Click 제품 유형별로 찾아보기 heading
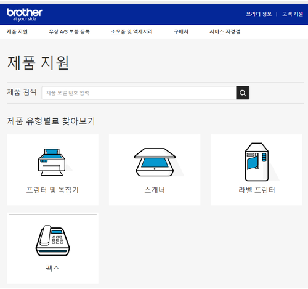Image resolution: width=308 pixels, height=289 pixels. coord(51,121)
